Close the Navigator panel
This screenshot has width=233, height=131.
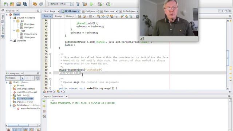pyautogui.click(x=22, y=74)
